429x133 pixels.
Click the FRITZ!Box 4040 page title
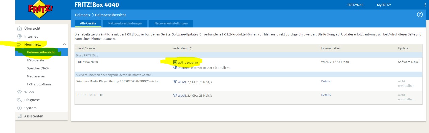tap(97, 5)
